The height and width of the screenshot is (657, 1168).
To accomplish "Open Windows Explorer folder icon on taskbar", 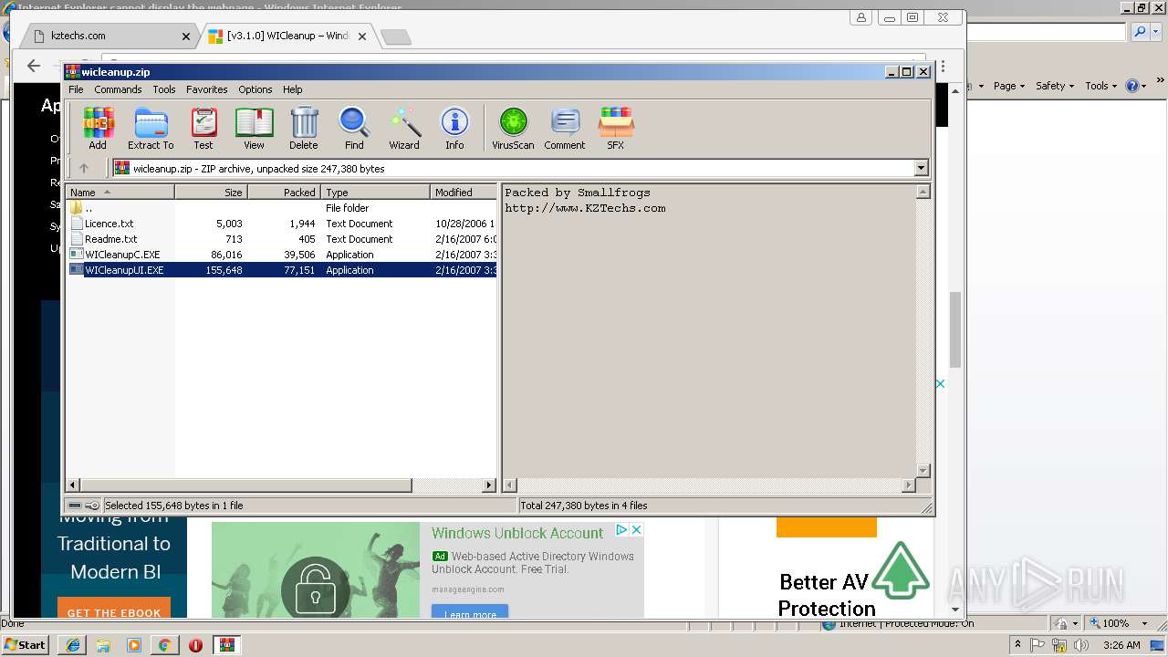I will tap(103, 645).
